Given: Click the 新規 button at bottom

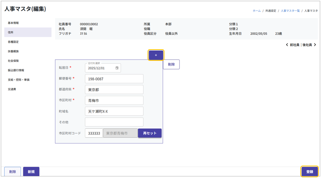Looking at the screenshot, I should click(x=31, y=172).
